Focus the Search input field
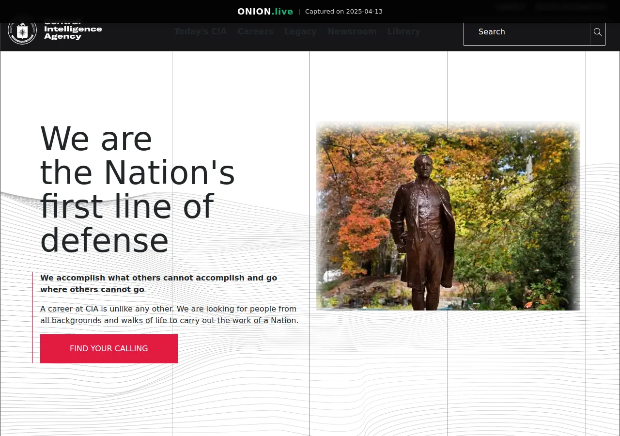Screen dimensions: 620x436 tap(527, 32)
